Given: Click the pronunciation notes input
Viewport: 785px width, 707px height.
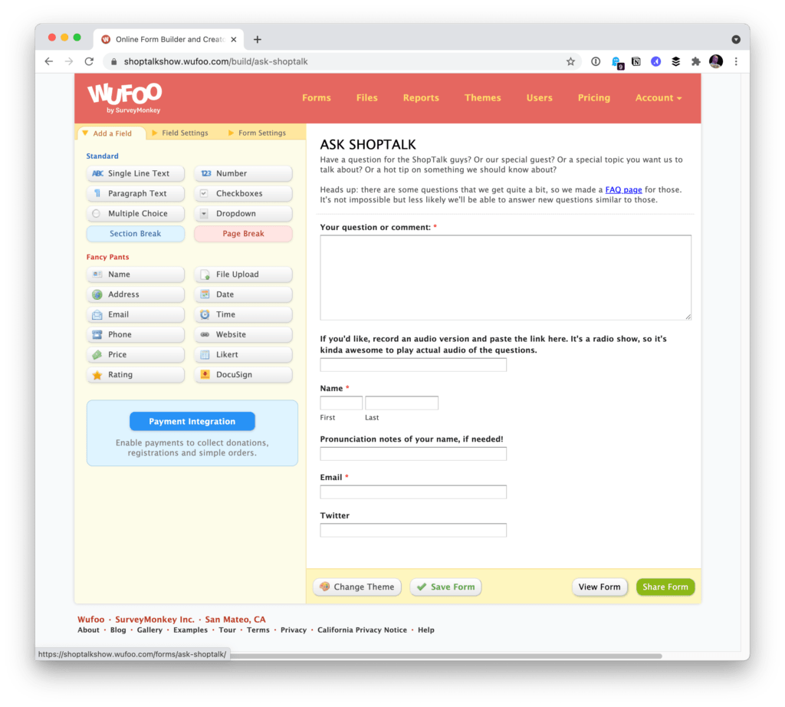Looking at the screenshot, I should [413, 454].
